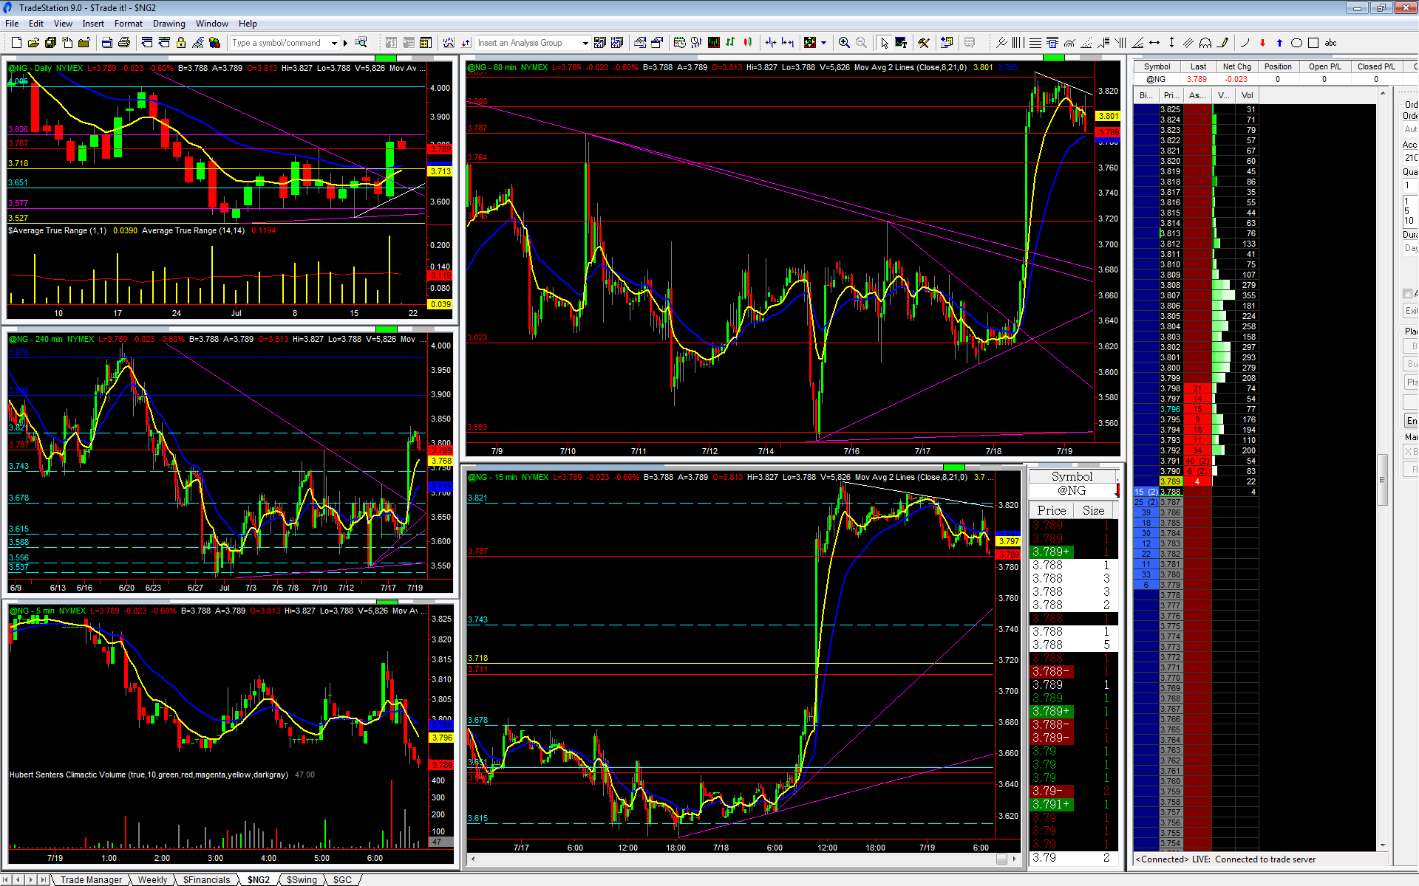The image size is (1419, 886).
Task: Open the symbol/command dropdown arrow
Action: click(x=334, y=43)
